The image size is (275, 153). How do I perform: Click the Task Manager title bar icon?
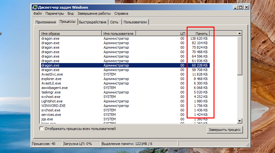[35, 7]
